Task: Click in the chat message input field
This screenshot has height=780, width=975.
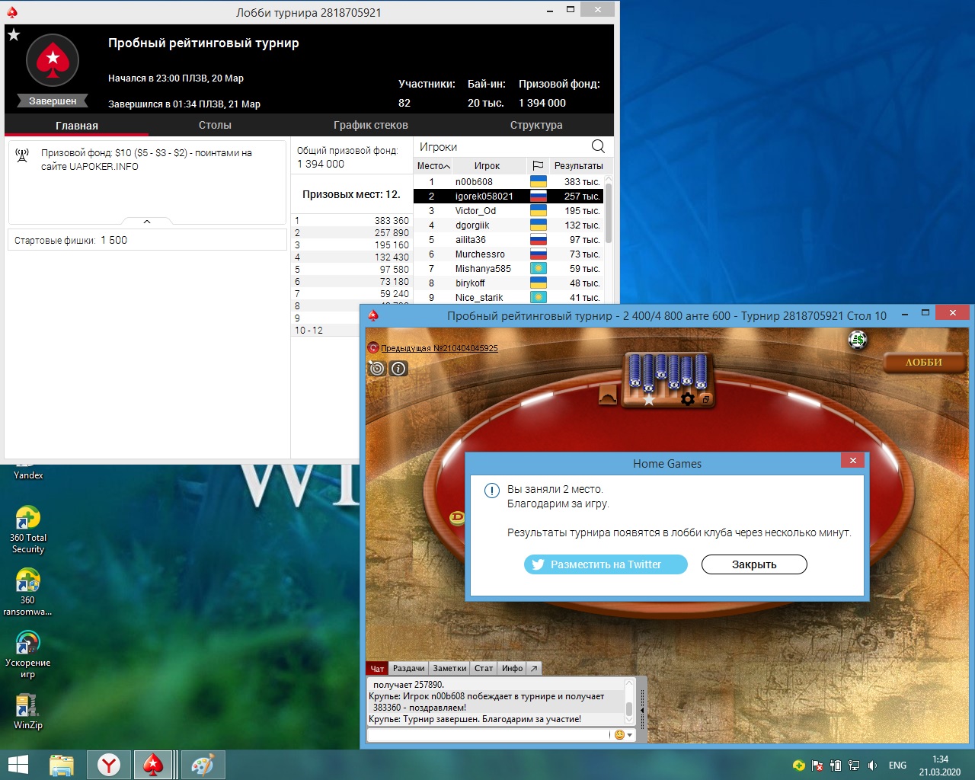Action: click(x=488, y=735)
